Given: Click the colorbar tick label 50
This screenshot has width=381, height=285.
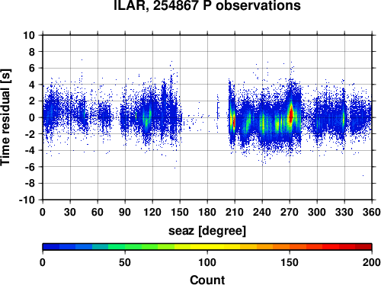Looking at the screenshot, I should (x=125, y=262).
